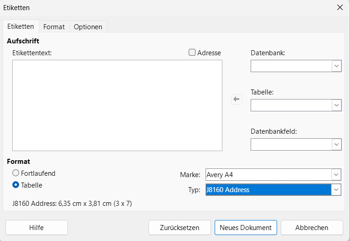Switch to the Format tab
This screenshot has height=241, width=350.
pyautogui.click(x=54, y=27)
